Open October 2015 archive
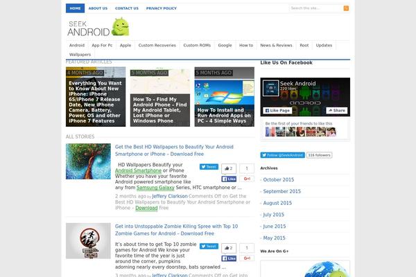The image size is (416, 277). (x=279, y=180)
